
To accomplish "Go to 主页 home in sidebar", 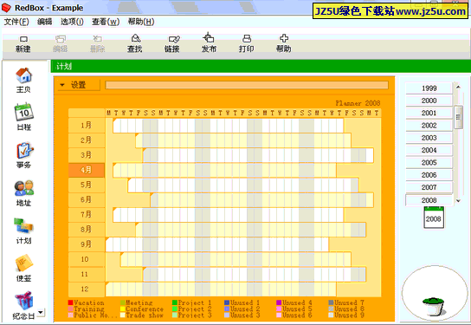I will coord(23,80).
